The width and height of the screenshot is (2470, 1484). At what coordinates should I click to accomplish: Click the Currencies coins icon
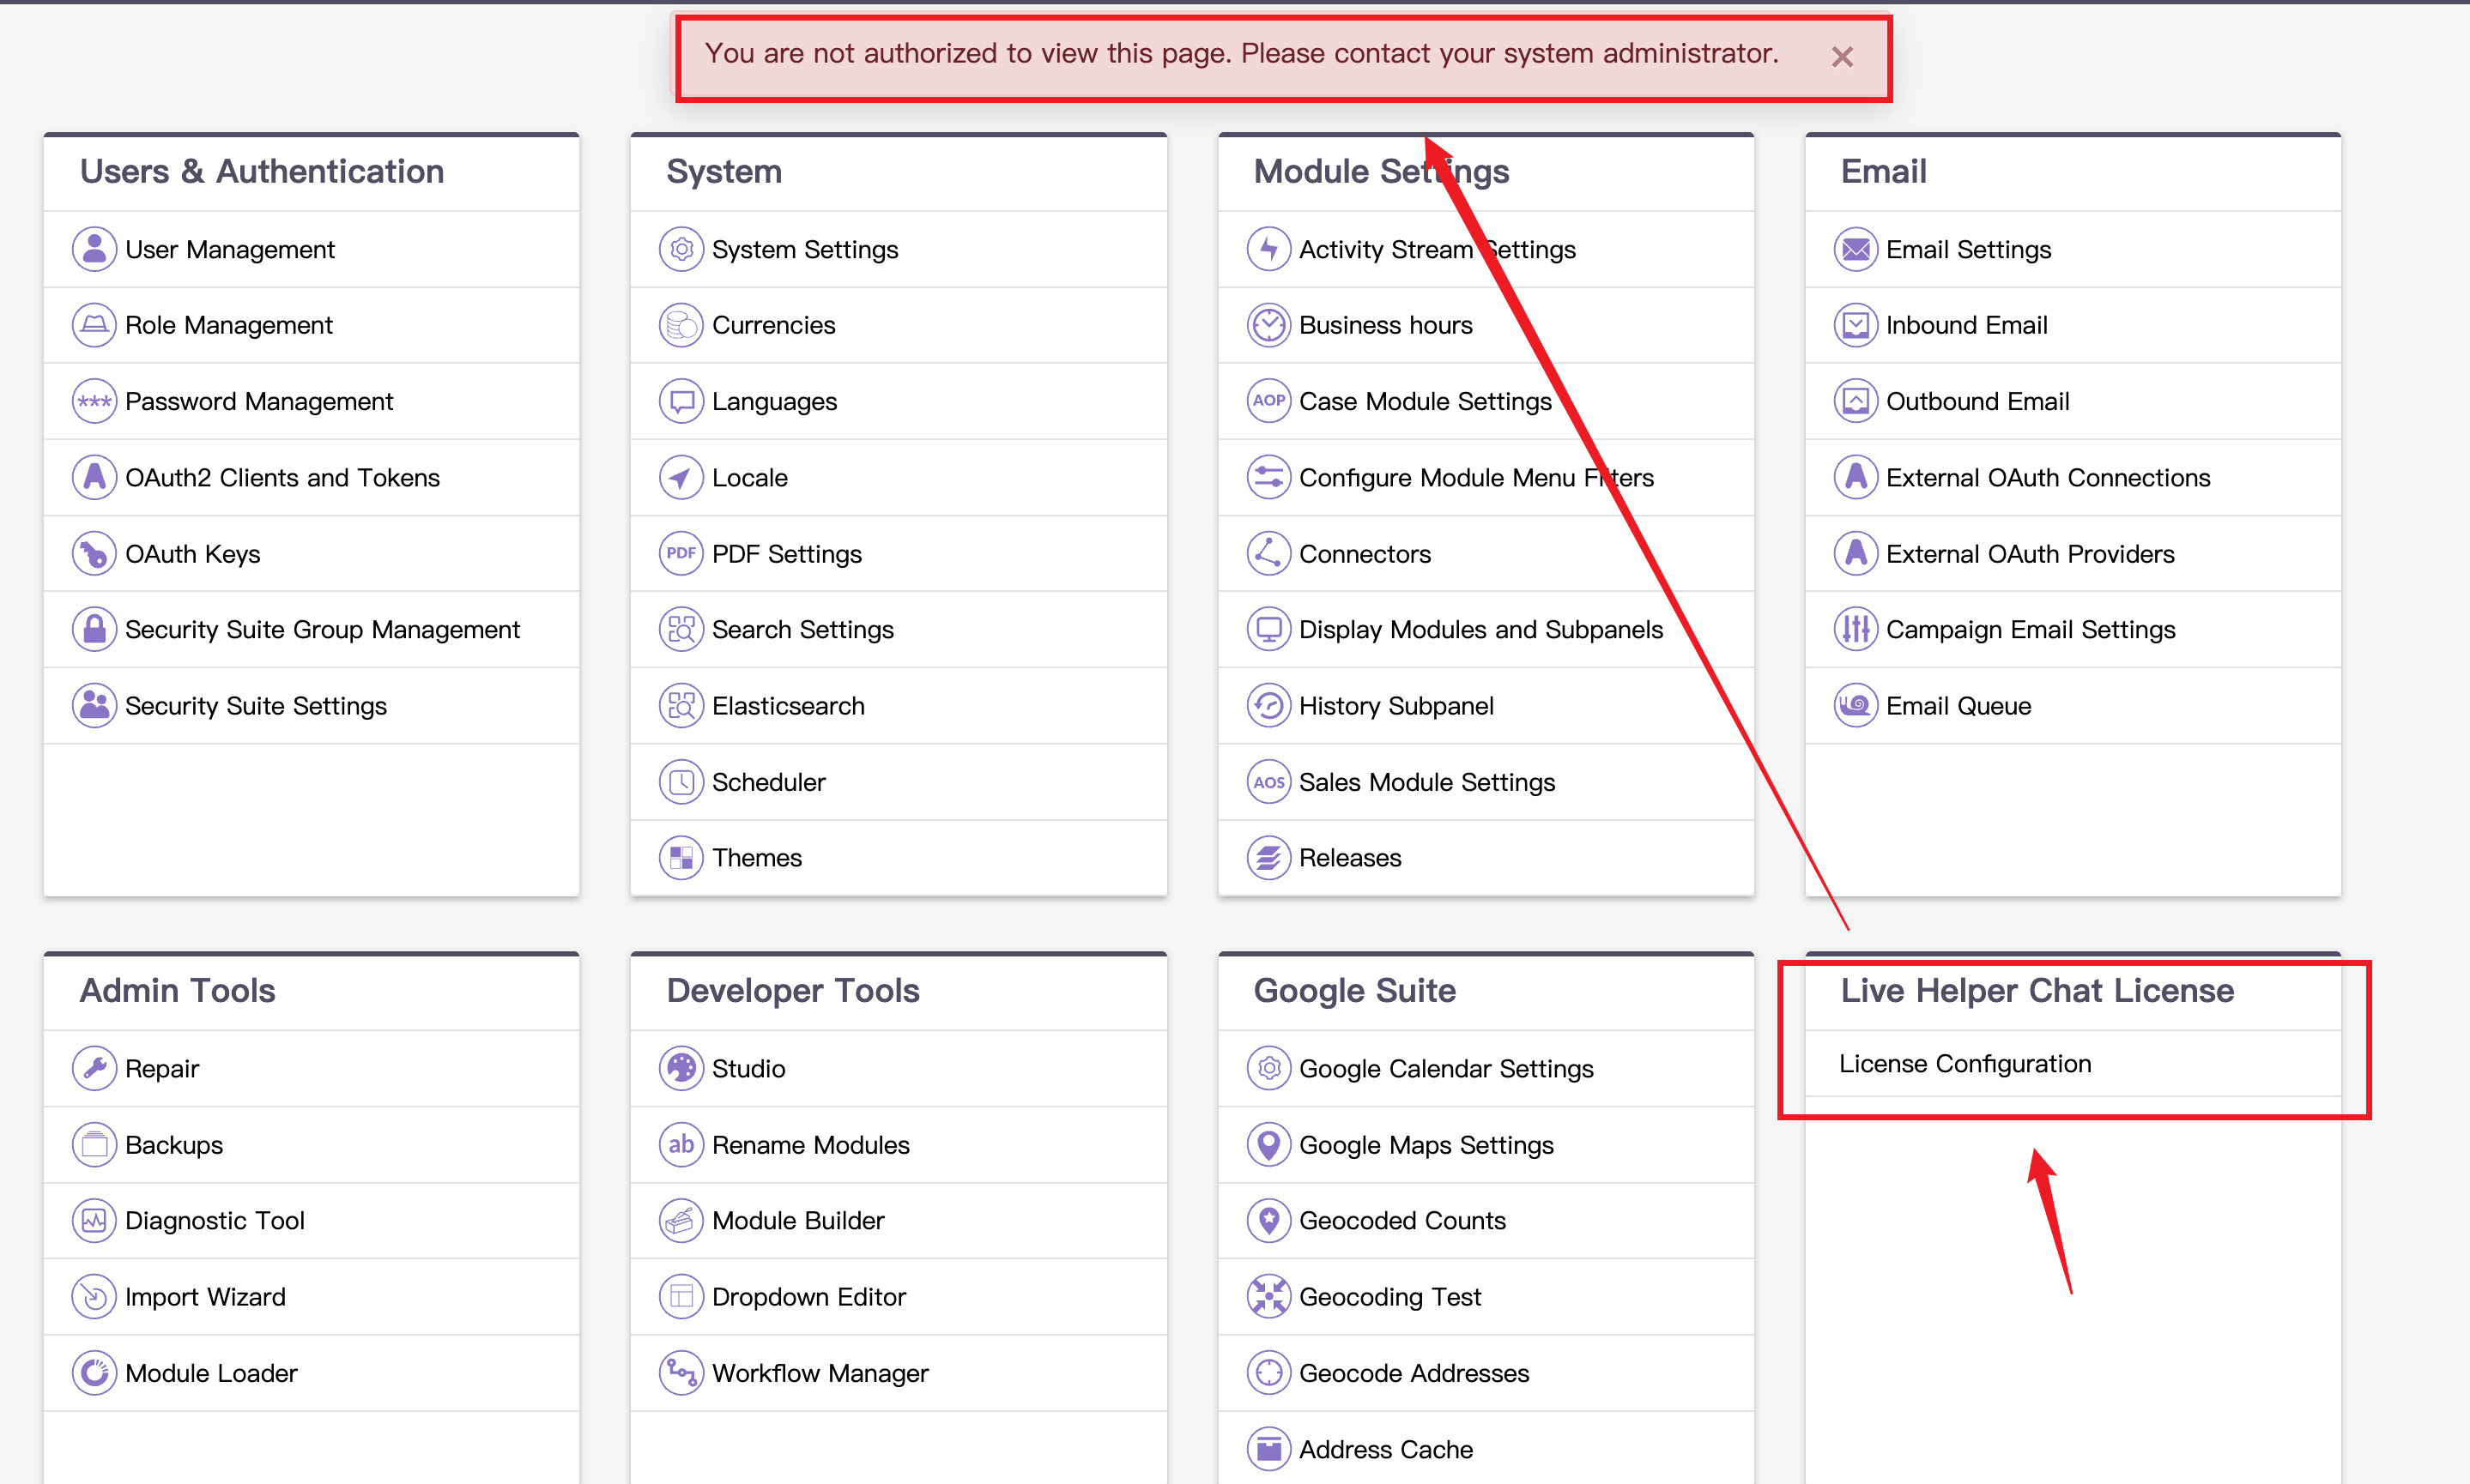click(681, 325)
